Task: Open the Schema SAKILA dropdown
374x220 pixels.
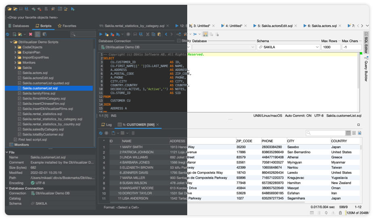Action: (x=288, y=47)
